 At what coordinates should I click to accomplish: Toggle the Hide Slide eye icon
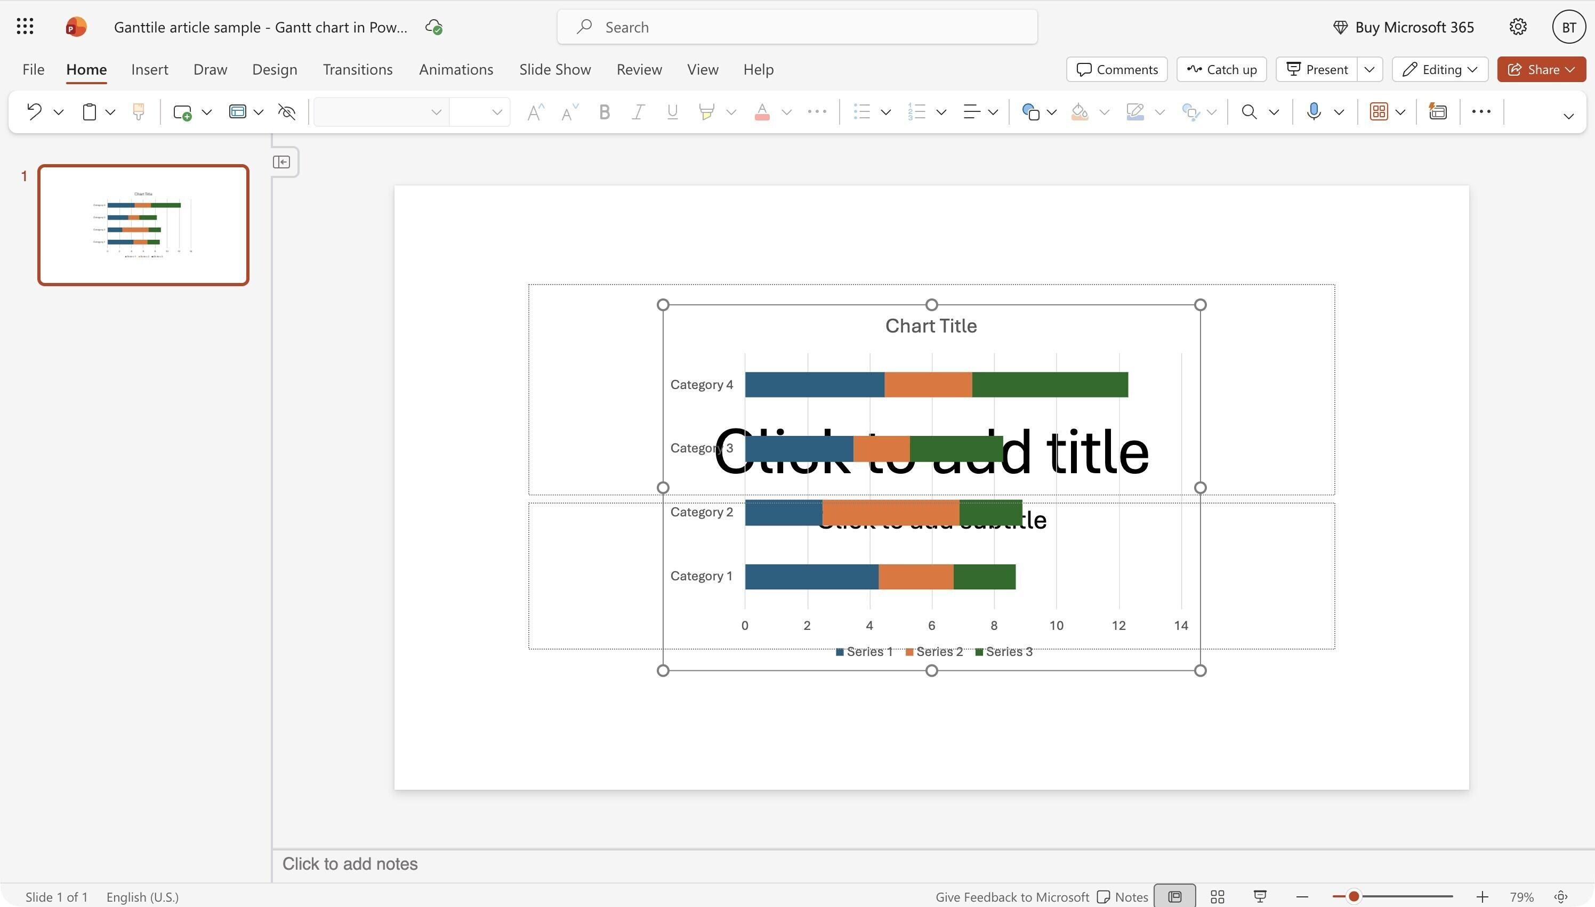tap(287, 112)
